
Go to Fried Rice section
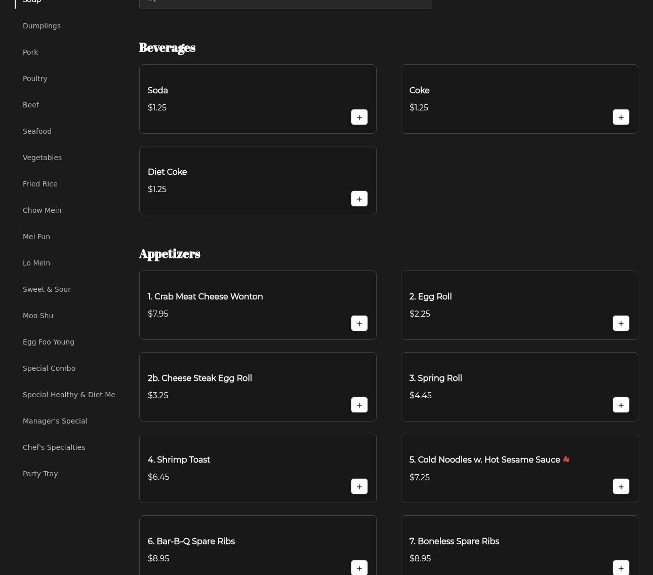(40, 184)
